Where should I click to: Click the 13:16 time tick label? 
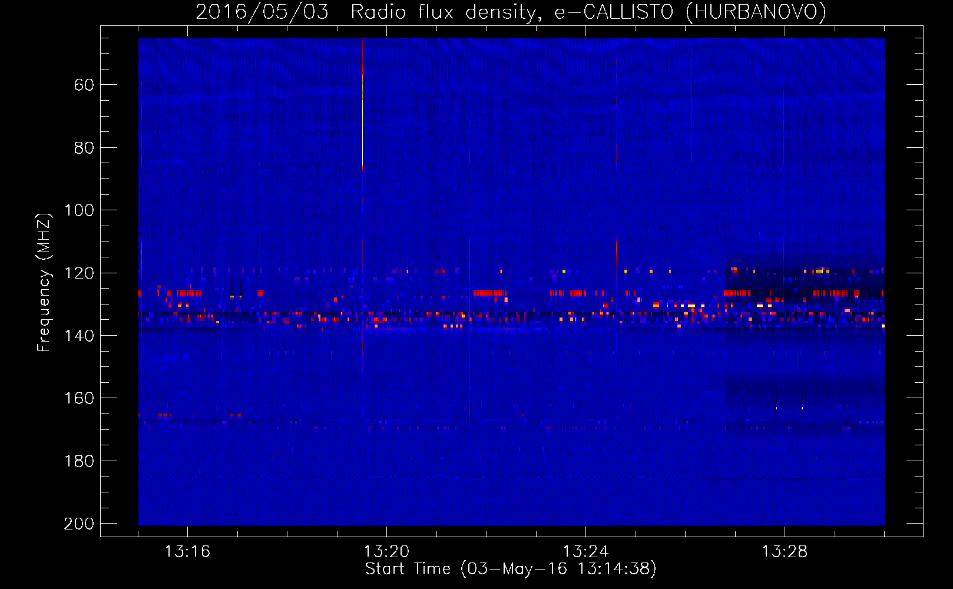pos(187,551)
